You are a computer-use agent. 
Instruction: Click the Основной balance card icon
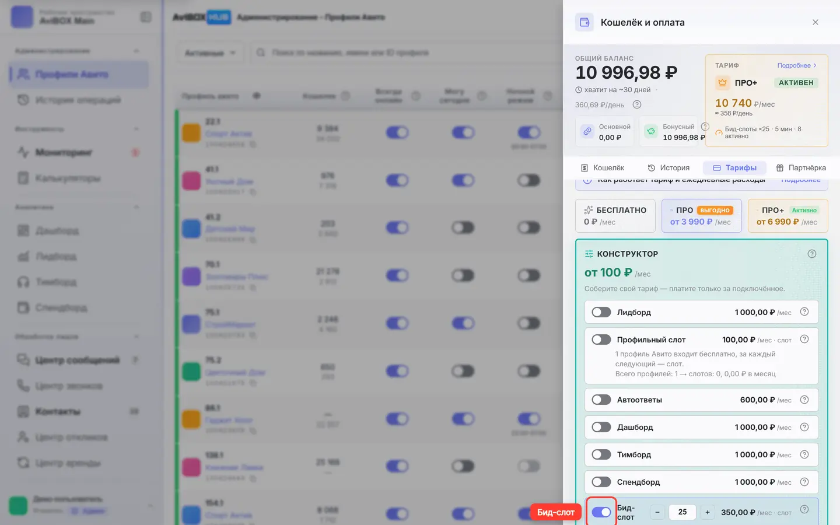coord(587,131)
